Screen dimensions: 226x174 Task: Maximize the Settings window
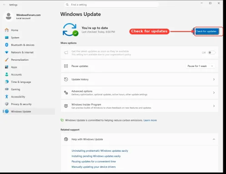point(210,3)
